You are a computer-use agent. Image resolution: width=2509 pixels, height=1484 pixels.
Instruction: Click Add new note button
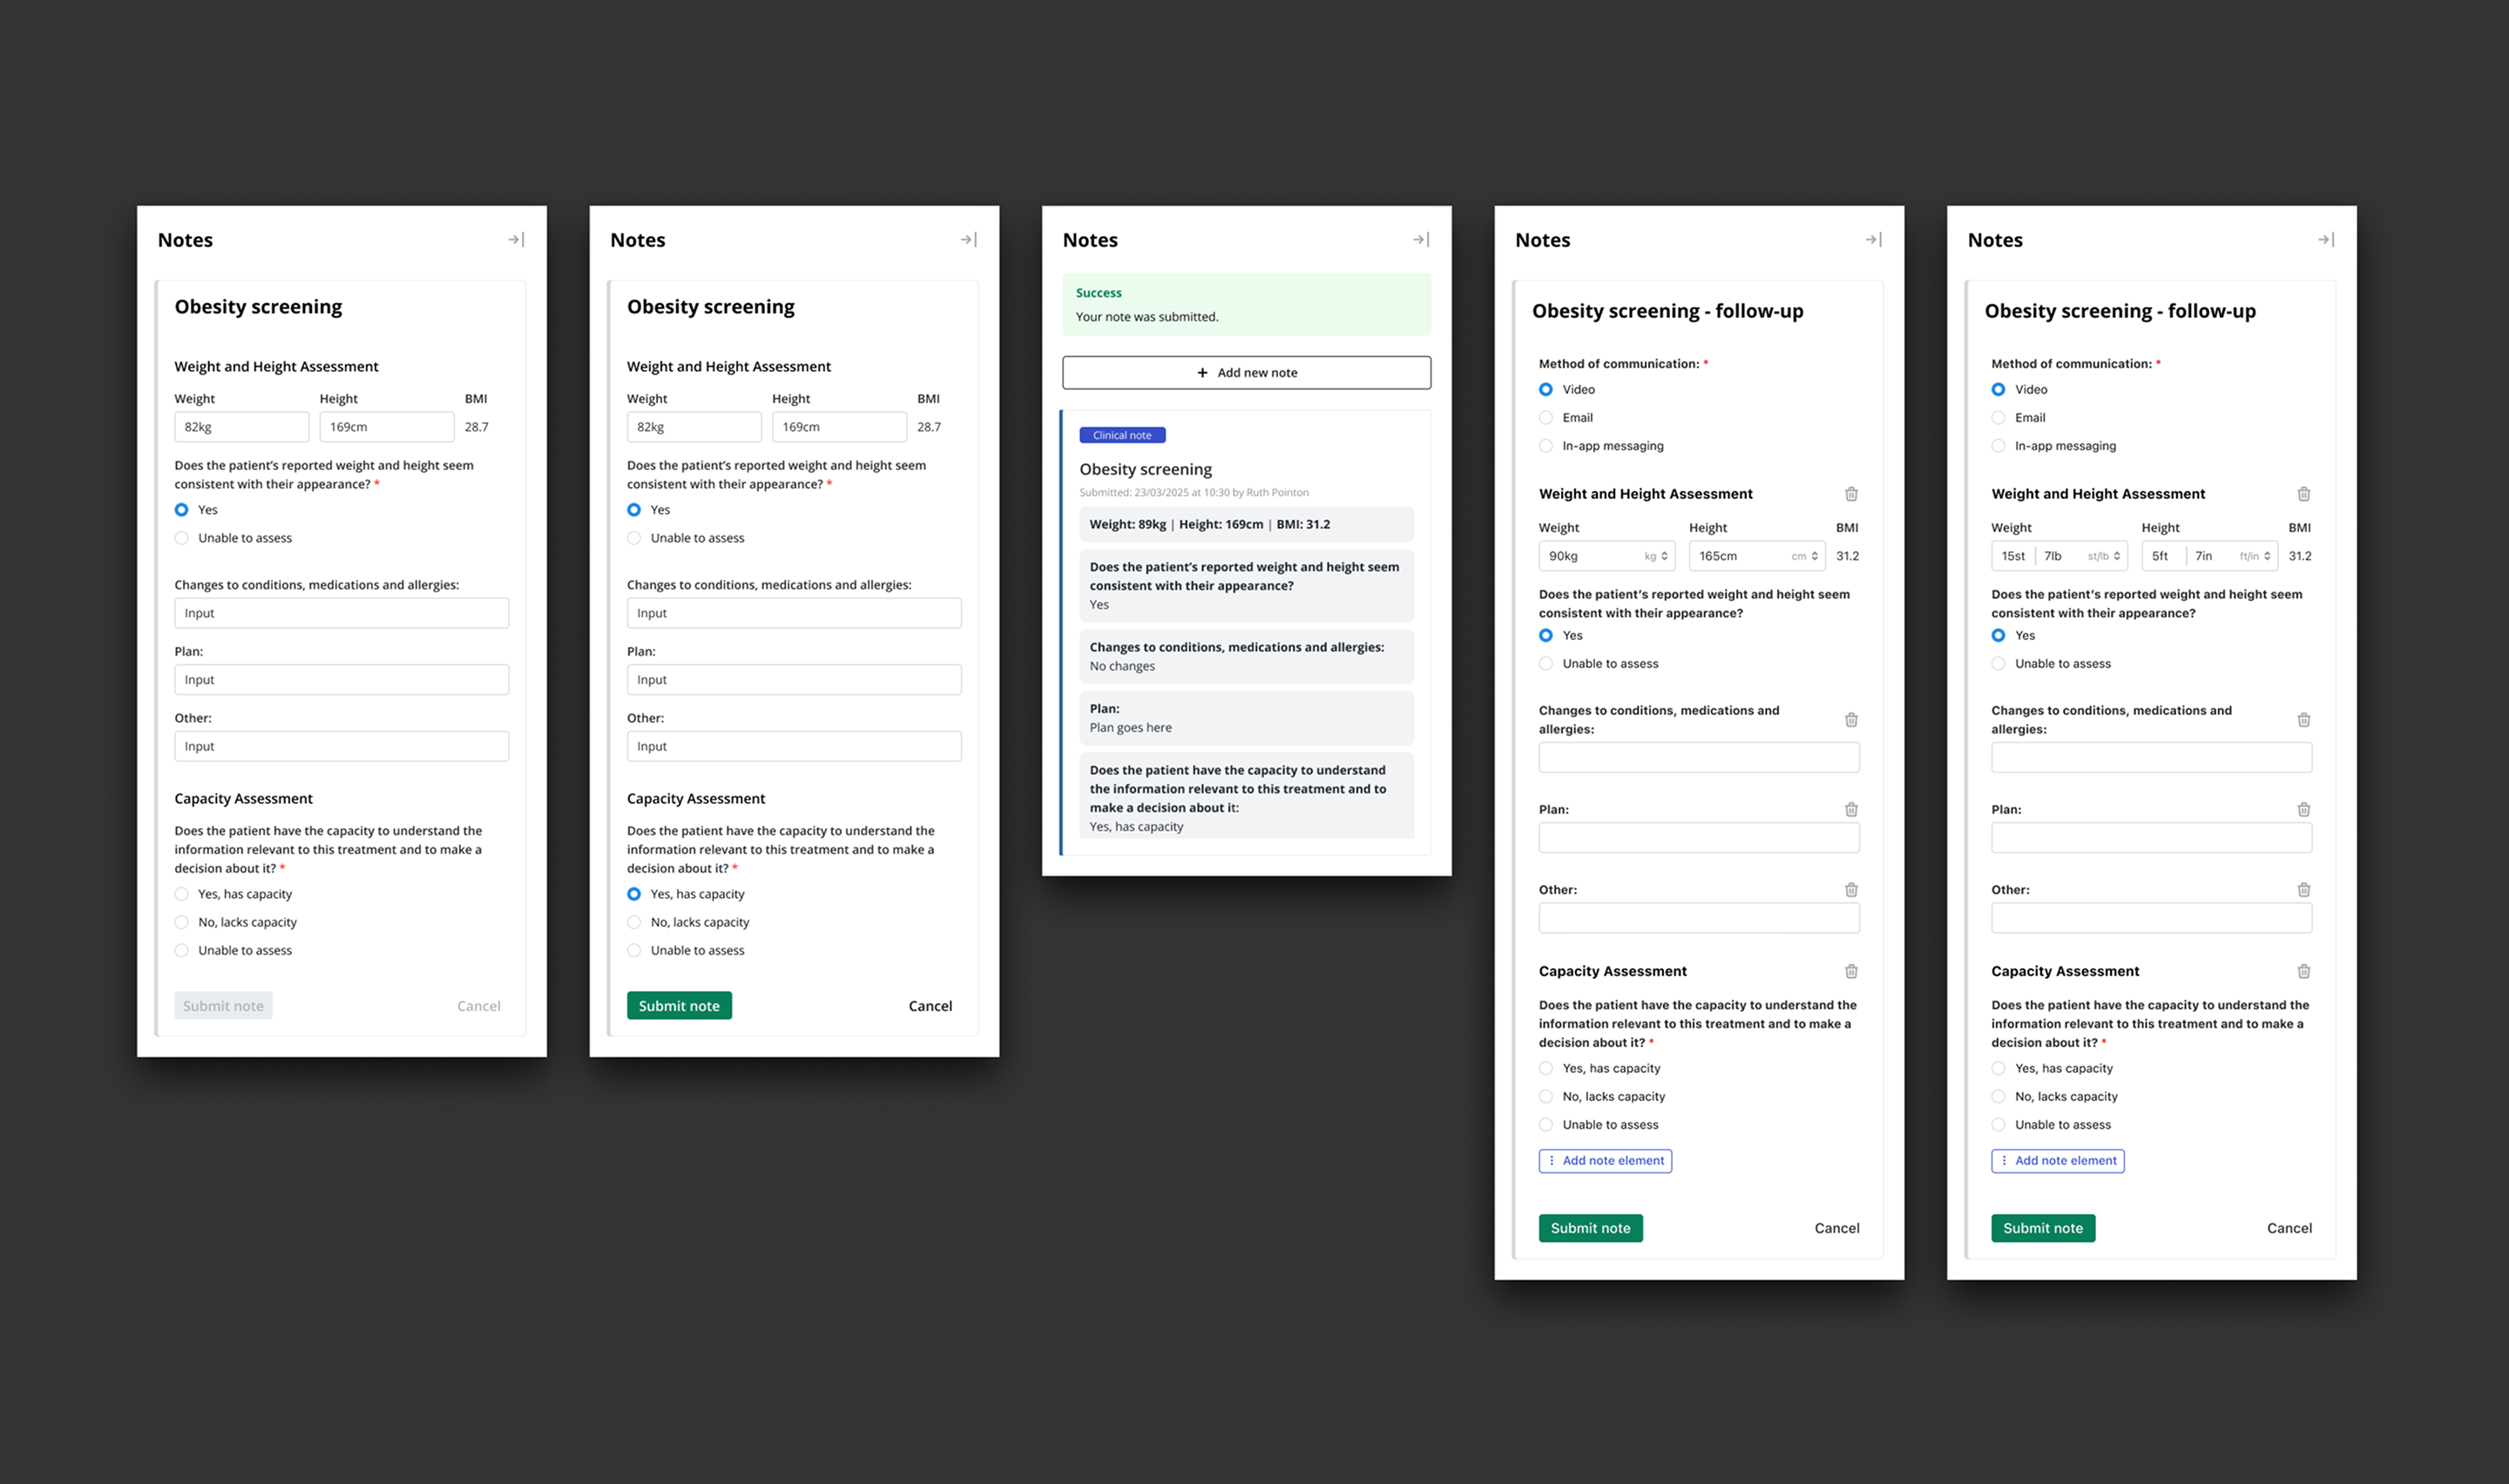(1246, 373)
